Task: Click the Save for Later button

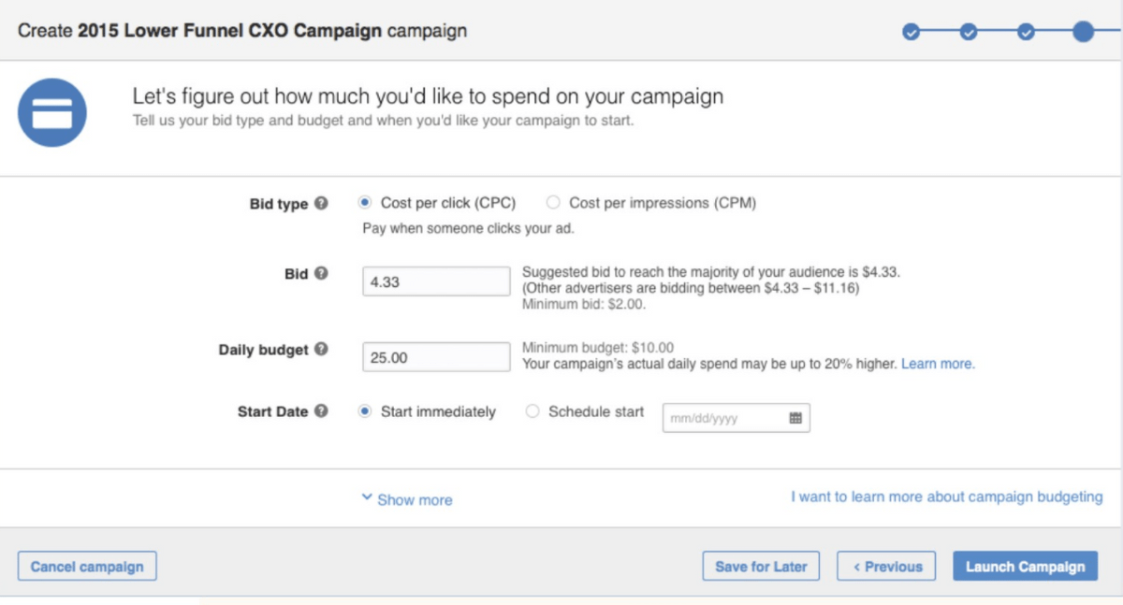Action: click(x=761, y=567)
